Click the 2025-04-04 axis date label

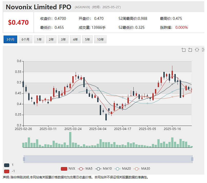(x=98, y=129)
